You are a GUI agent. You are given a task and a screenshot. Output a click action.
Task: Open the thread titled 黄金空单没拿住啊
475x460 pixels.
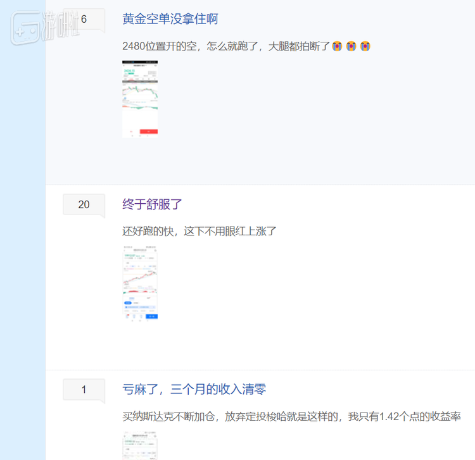tap(170, 19)
